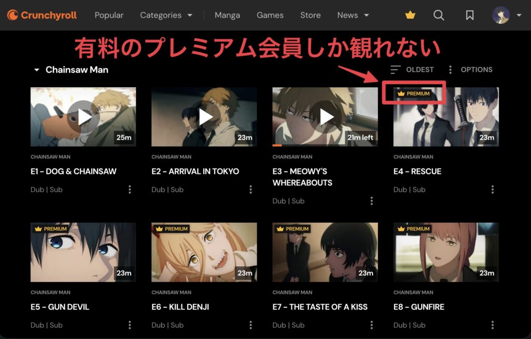Open your Watchlist bookmark icon
Screen dimensions: 531x339
pos(469,15)
